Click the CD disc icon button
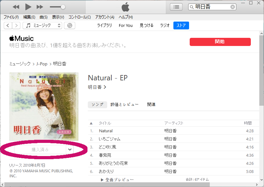The height and width of the screenshot is (187, 264). [70, 26]
